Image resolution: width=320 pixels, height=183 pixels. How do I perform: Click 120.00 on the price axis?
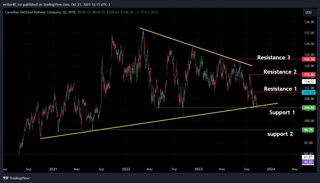click(x=309, y=66)
